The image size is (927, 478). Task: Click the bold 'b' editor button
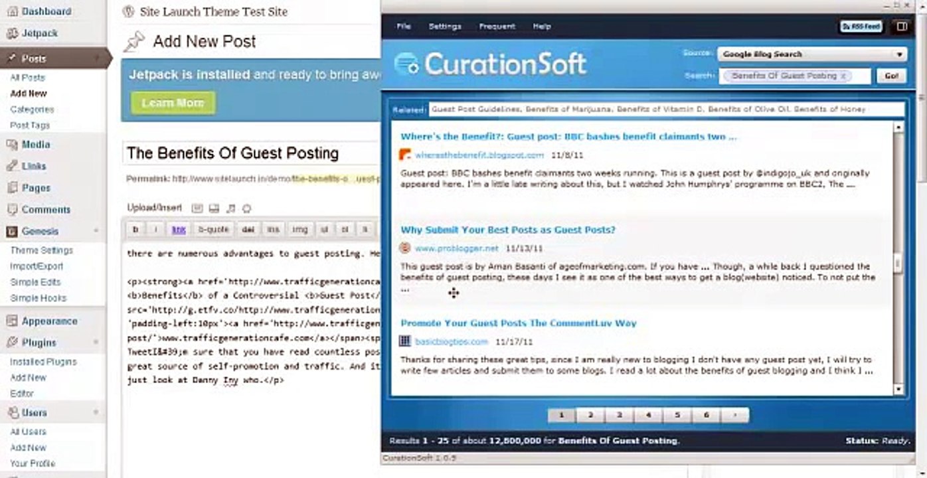(x=136, y=230)
